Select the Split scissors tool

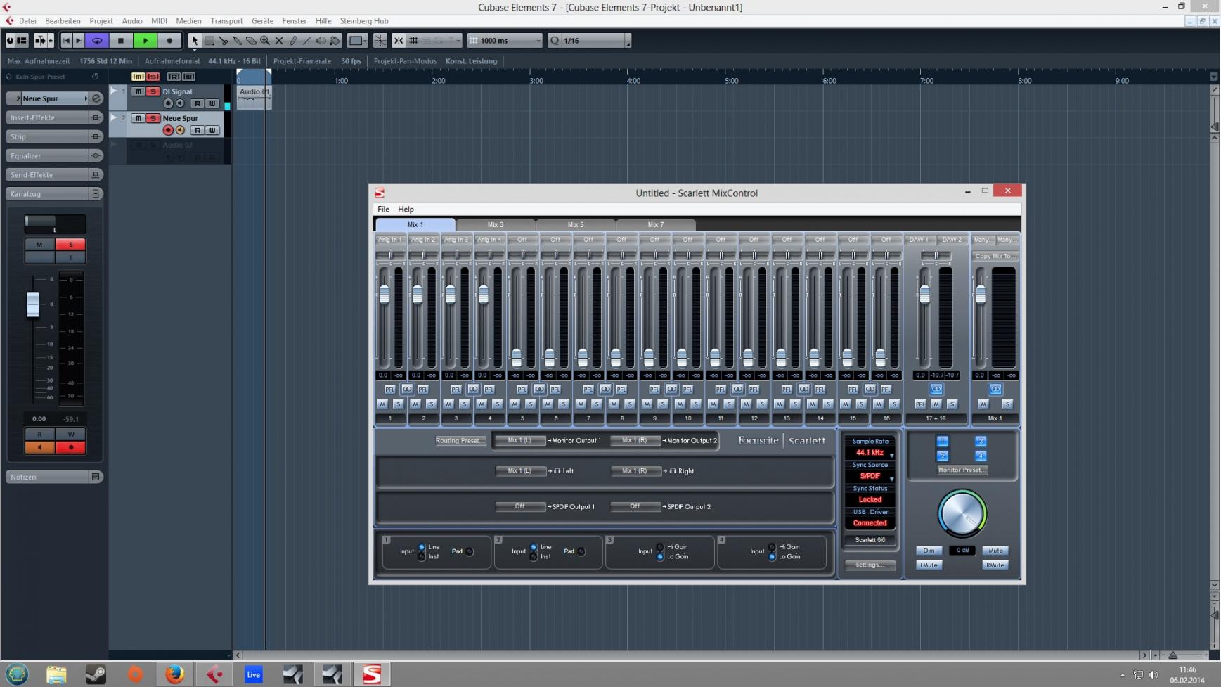(x=223, y=41)
